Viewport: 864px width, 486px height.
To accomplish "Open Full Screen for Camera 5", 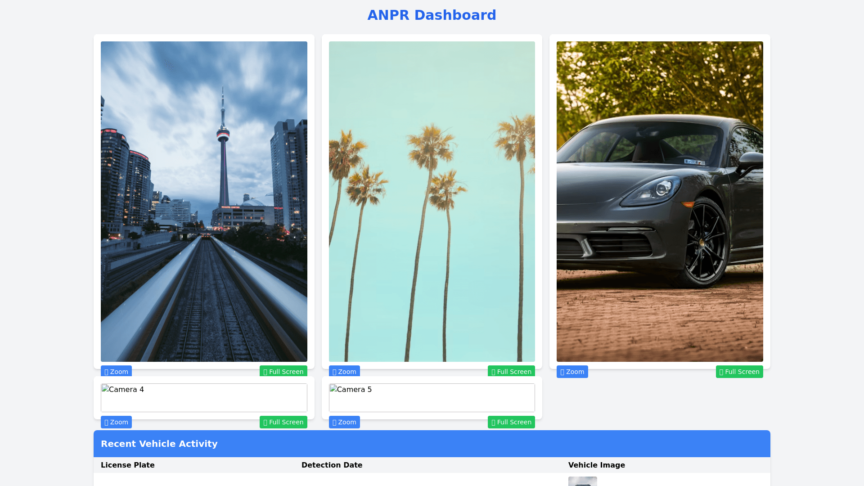I will pos(511,422).
